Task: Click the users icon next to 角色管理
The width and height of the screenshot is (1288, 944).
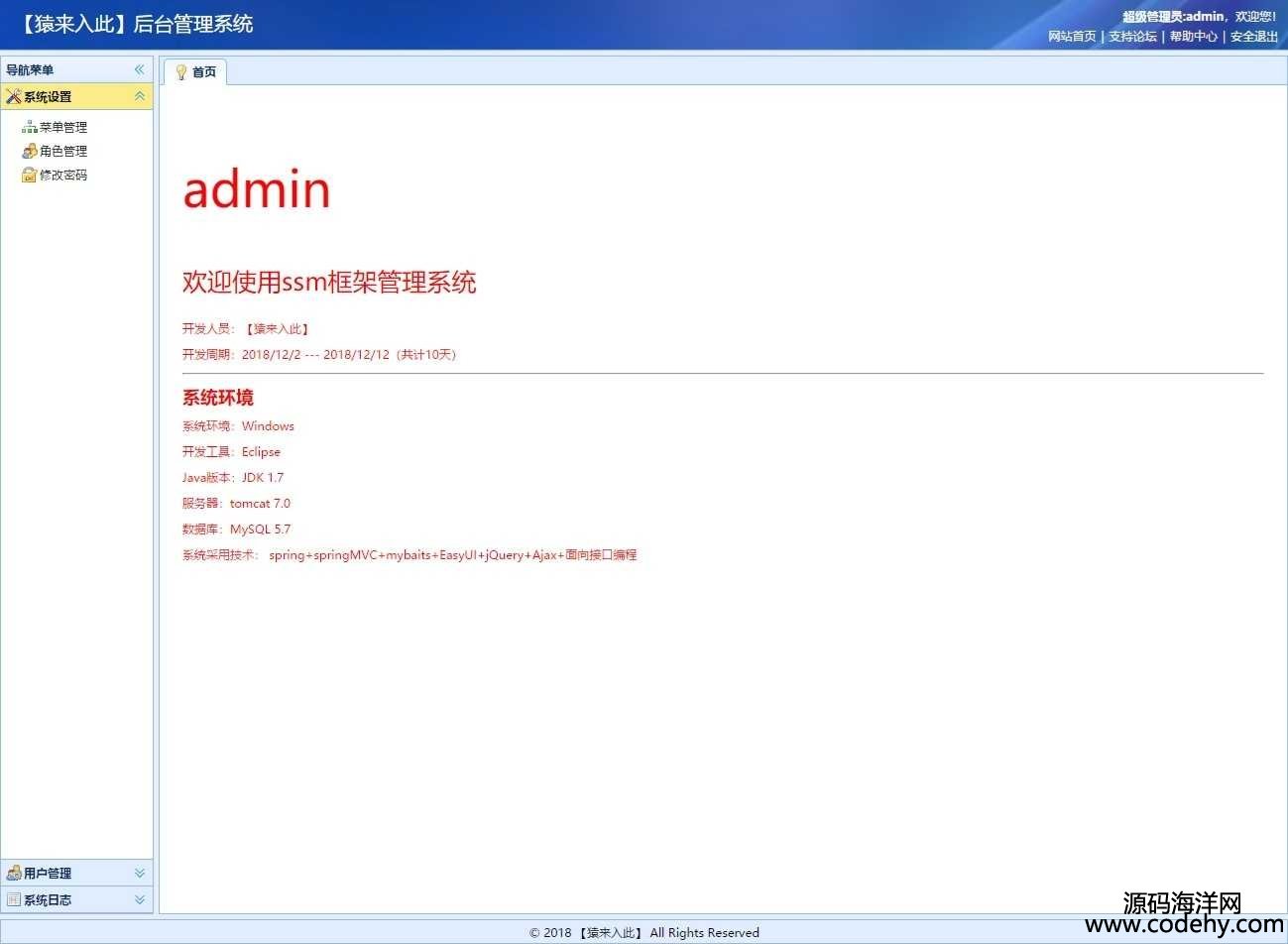Action: (x=30, y=151)
